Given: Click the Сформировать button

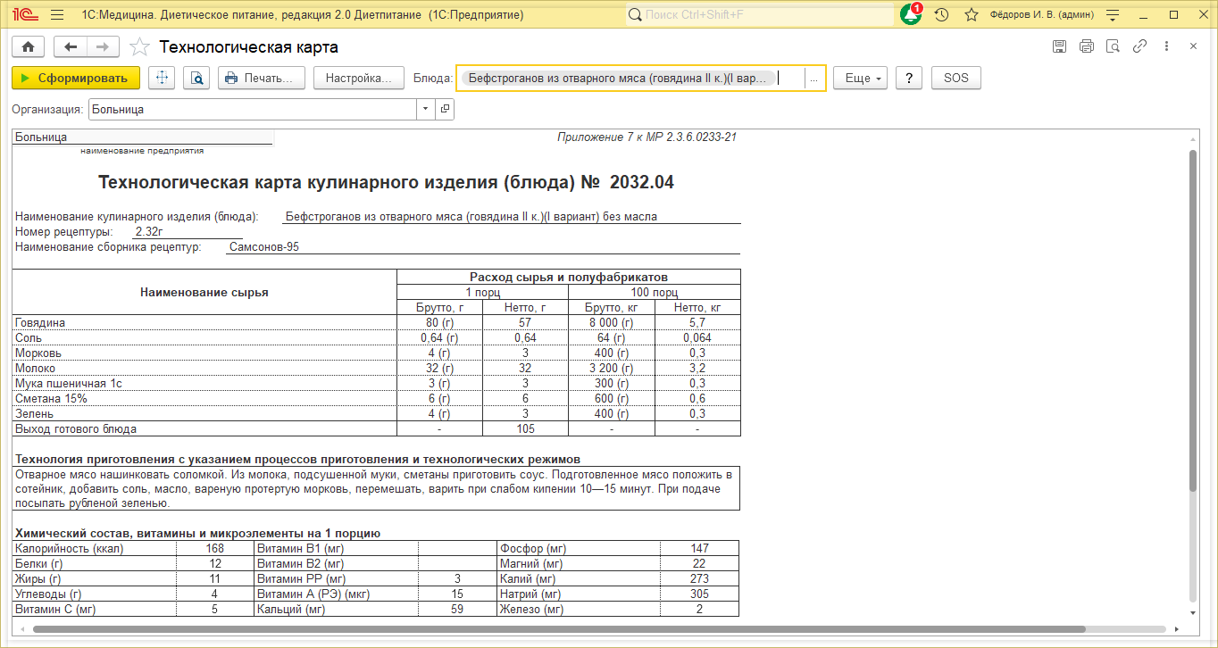Looking at the screenshot, I should point(76,78).
